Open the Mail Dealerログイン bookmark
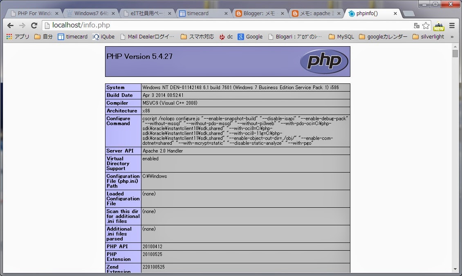462x276 pixels. pyautogui.click(x=147, y=36)
